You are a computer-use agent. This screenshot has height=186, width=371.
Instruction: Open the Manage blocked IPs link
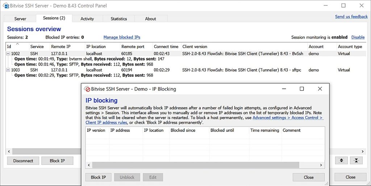(122, 37)
